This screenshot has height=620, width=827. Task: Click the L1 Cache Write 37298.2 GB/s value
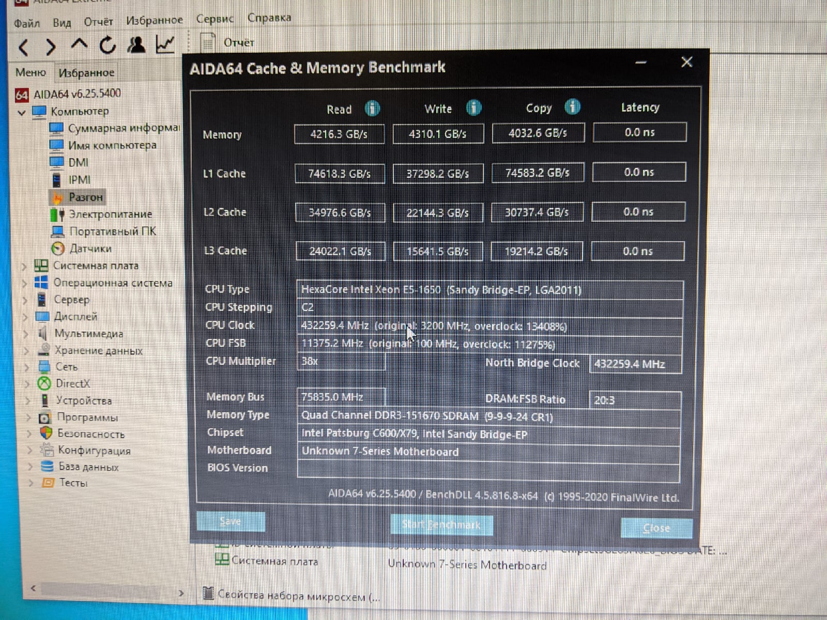coord(438,174)
